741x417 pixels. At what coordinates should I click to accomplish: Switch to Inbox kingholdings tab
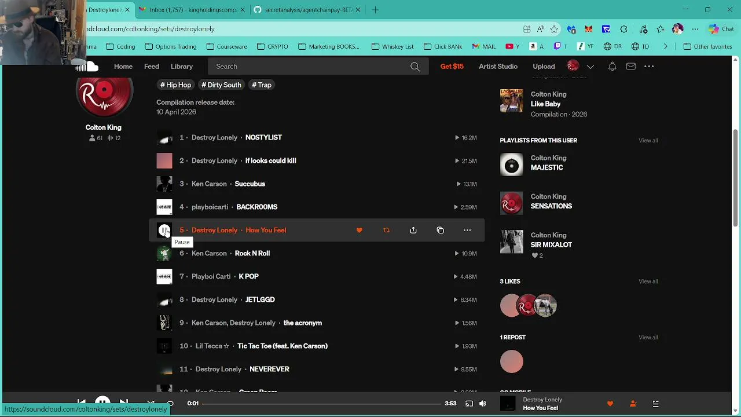pos(193,10)
